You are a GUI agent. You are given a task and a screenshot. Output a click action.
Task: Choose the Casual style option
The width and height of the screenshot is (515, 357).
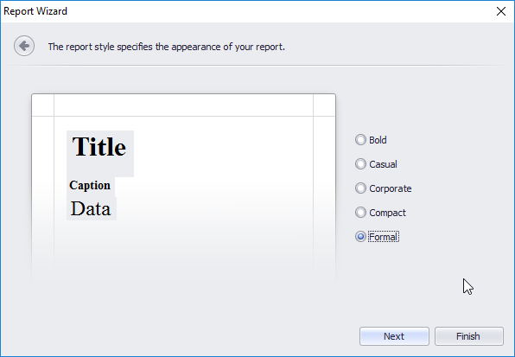pos(376,164)
